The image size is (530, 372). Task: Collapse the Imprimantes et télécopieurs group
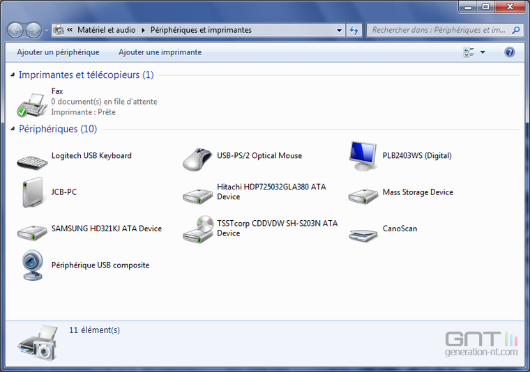(13, 75)
